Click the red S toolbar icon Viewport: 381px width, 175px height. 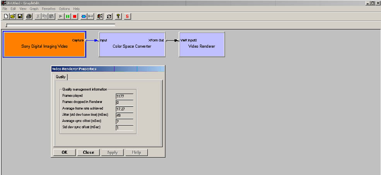[128, 16]
